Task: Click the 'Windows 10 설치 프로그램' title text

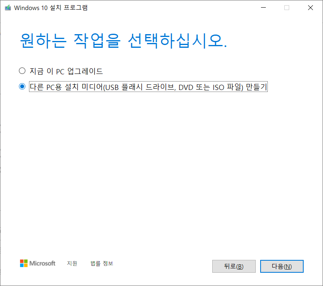Action: 51,8
